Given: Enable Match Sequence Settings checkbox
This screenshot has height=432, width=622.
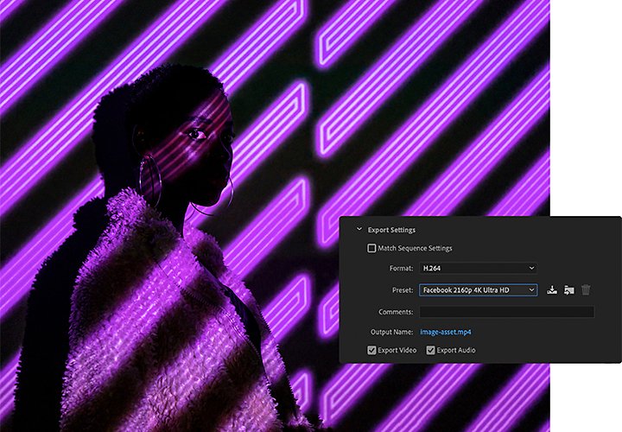Looking at the screenshot, I should pos(371,248).
